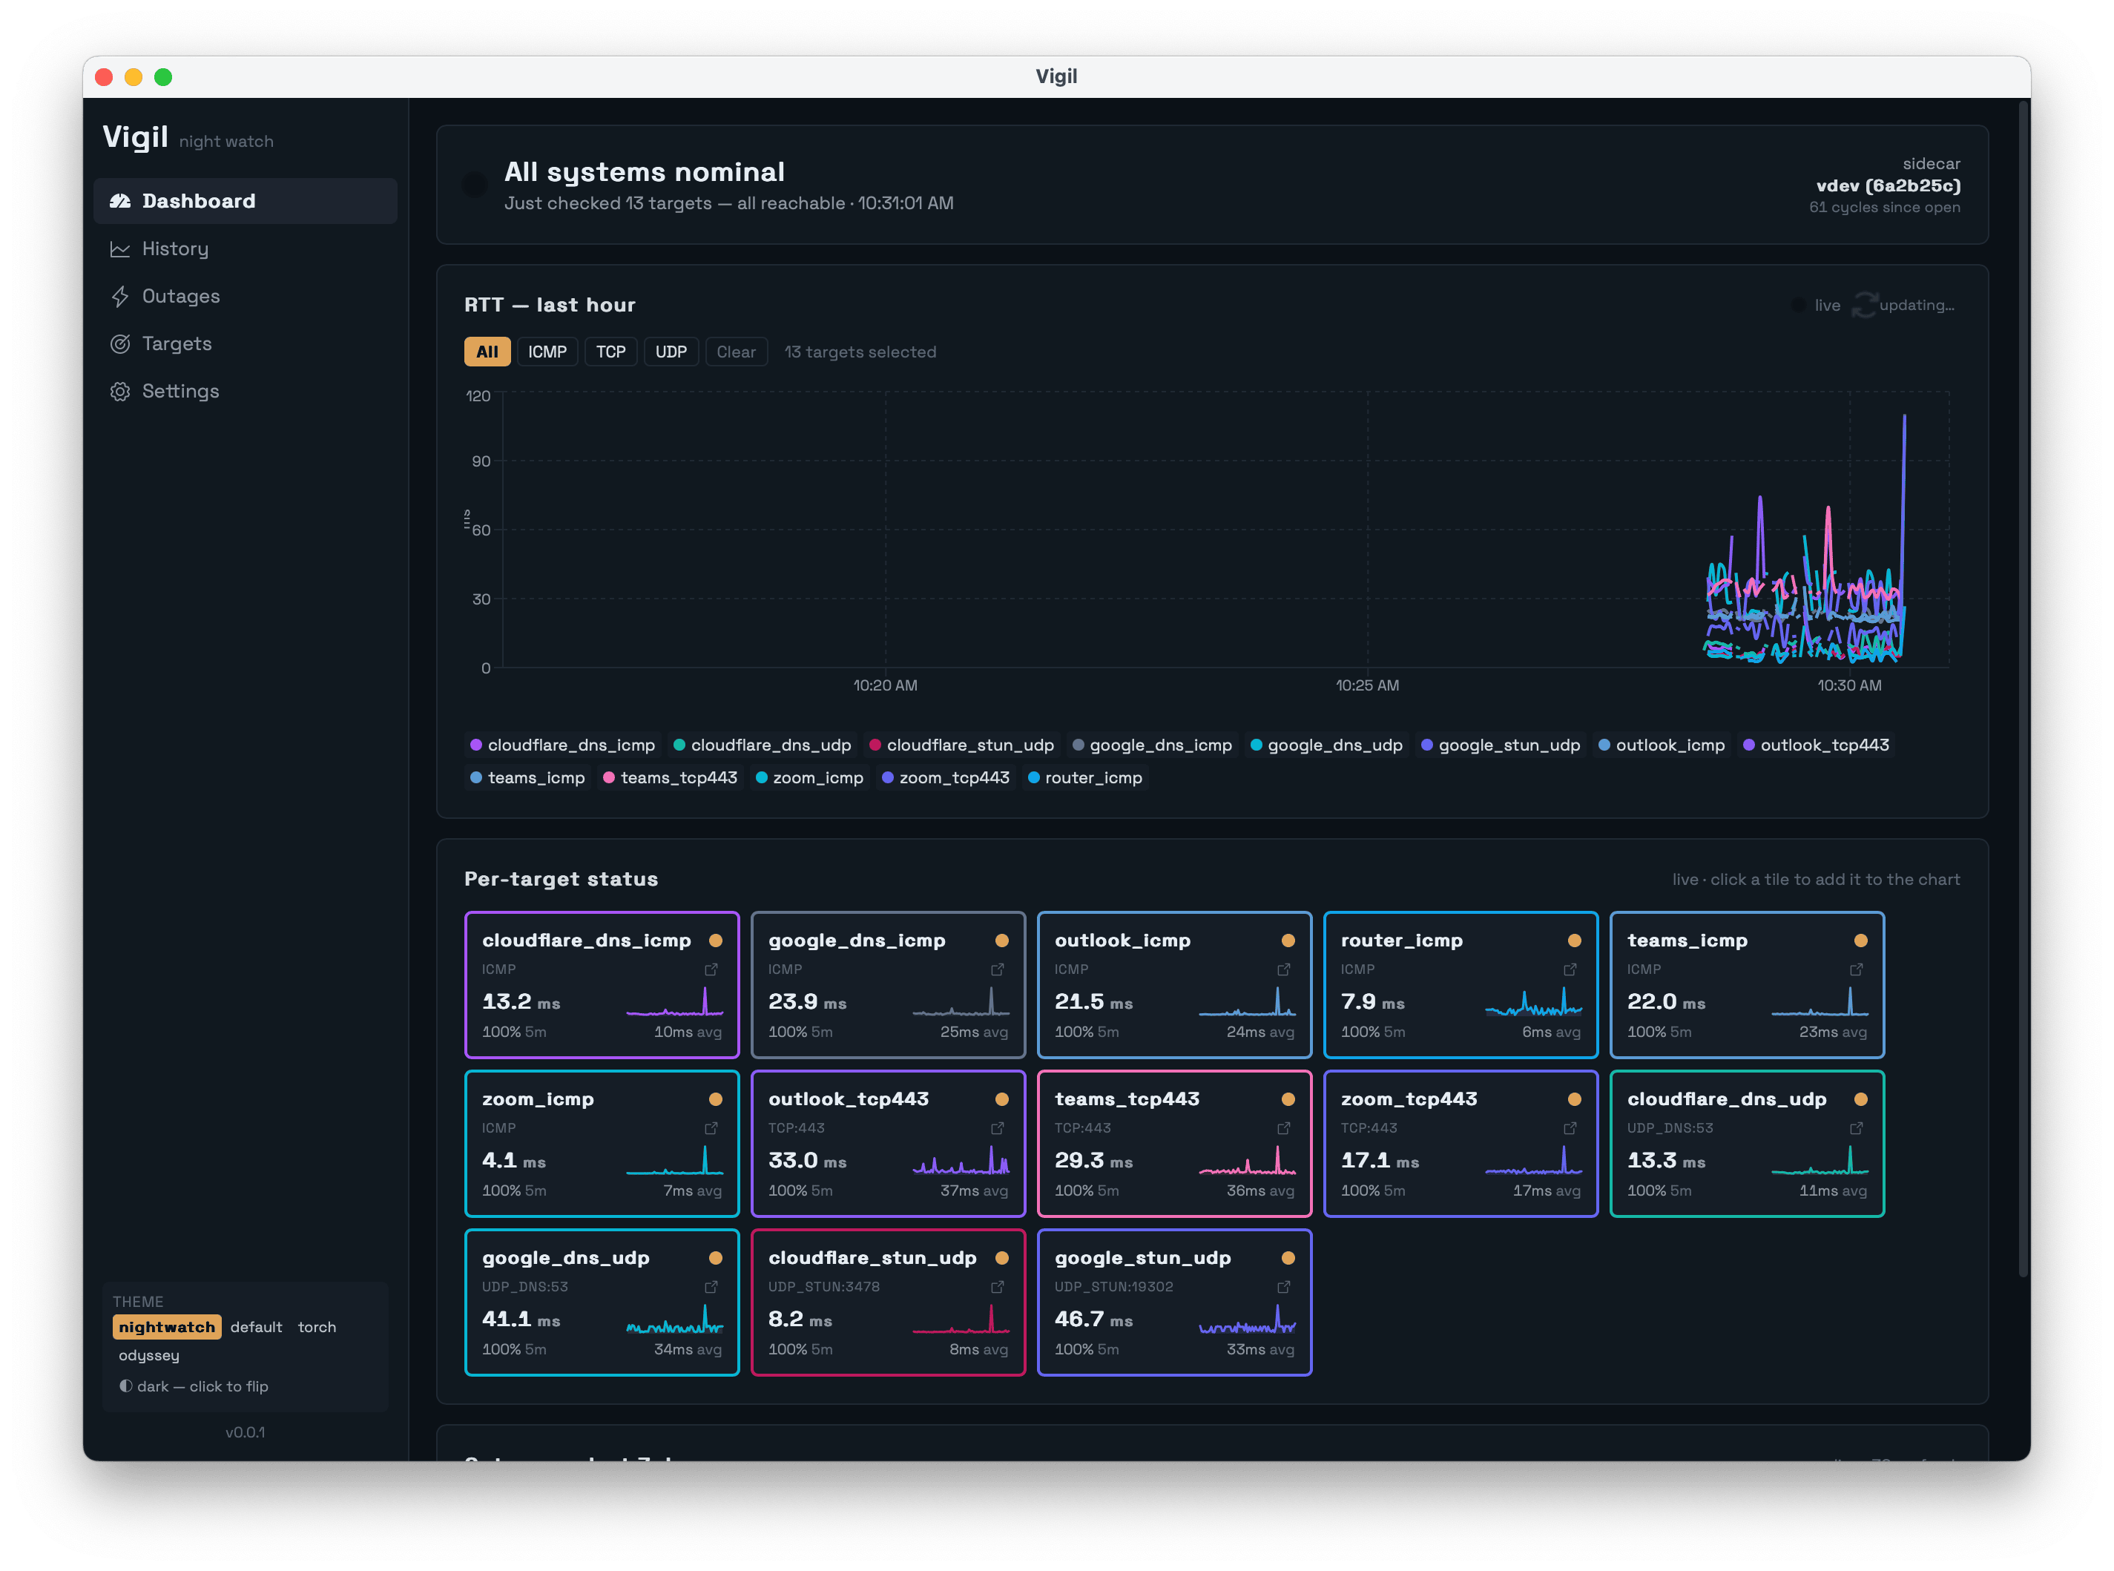Click the 'vdev (6a2b25c)' version text
Viewport: 2114px width, 1571px height.
(1889, 185)
